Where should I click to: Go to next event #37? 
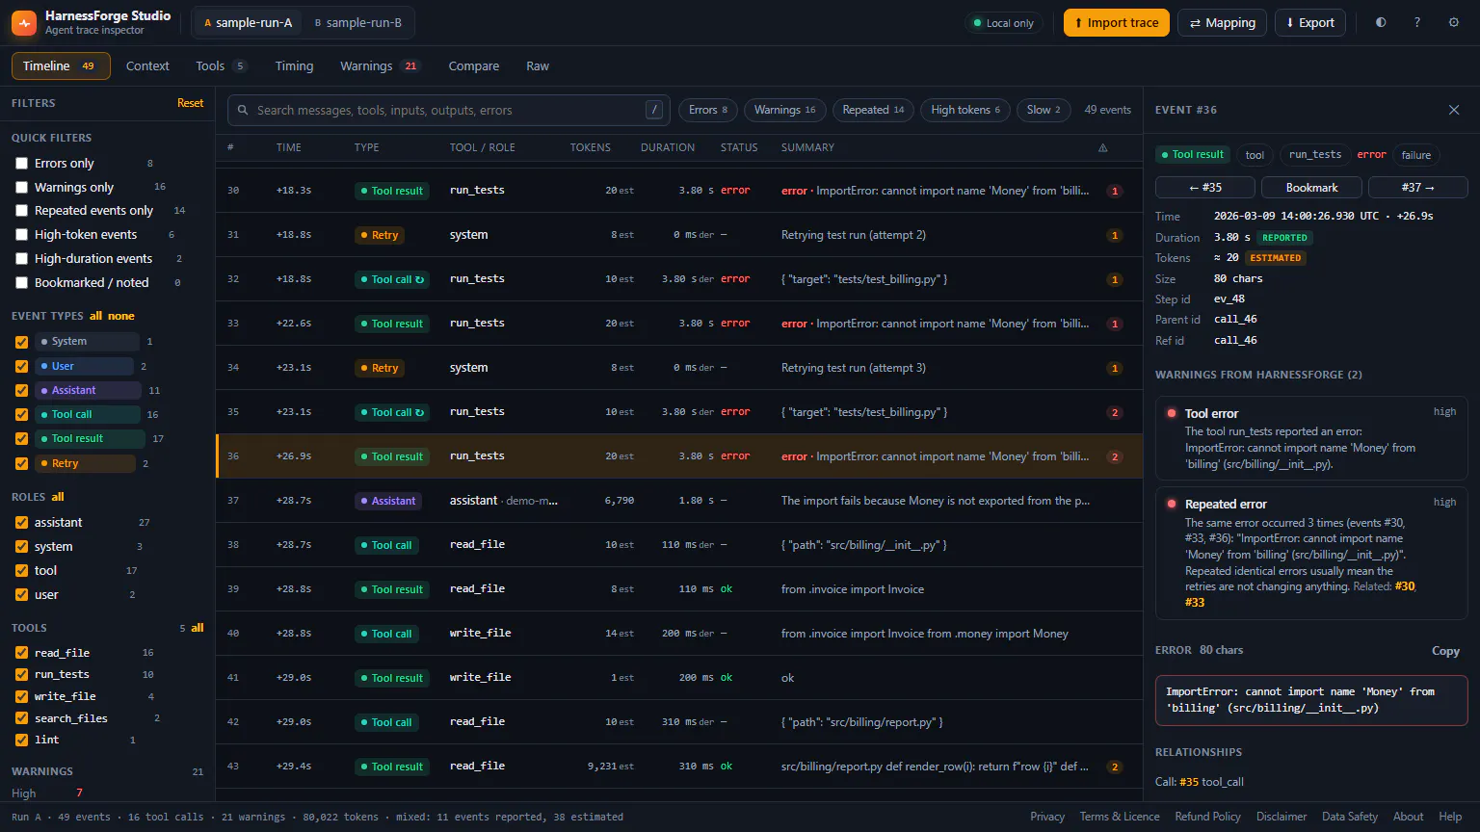1417,187
